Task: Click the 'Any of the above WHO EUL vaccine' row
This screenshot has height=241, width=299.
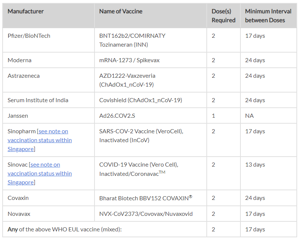Action: [64, 230]
